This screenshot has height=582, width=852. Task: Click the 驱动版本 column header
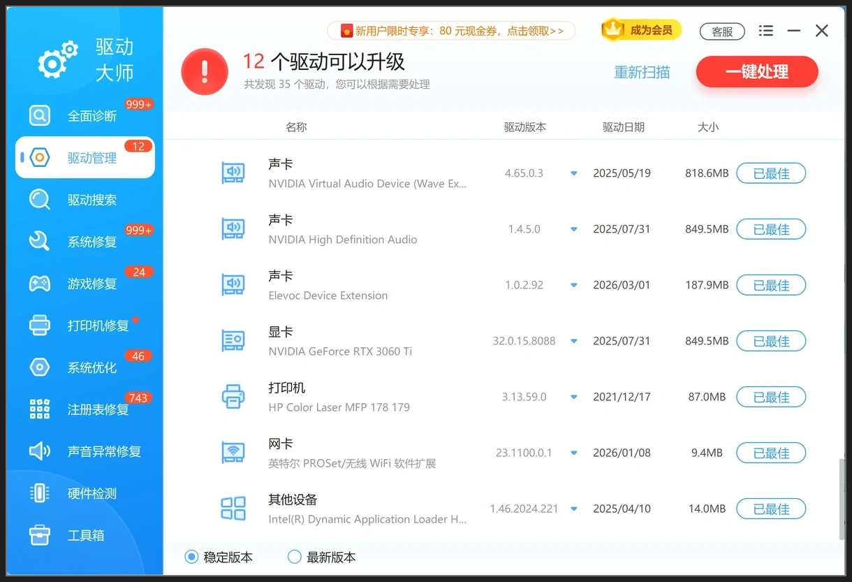525,127
